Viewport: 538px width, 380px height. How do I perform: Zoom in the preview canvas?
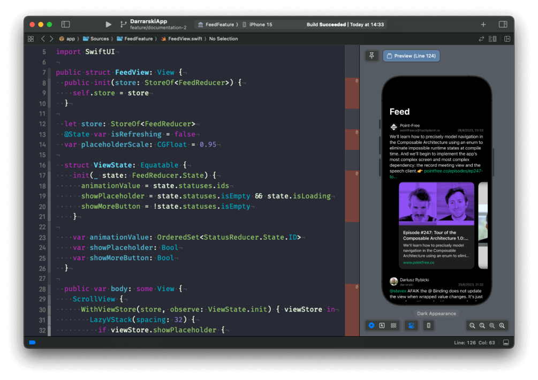(x=502, y=325)
